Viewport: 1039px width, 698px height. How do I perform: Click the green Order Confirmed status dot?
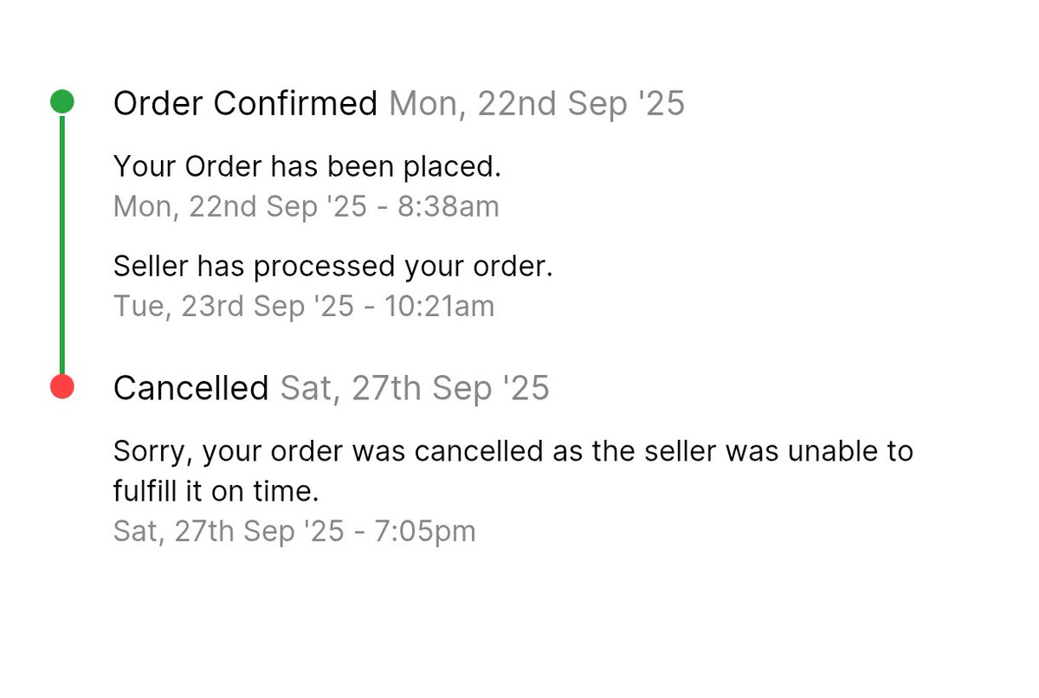[61, 101]
